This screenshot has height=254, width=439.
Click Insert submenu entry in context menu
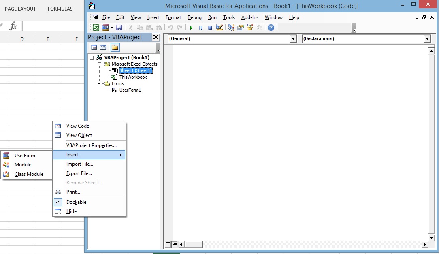point(89,155)
